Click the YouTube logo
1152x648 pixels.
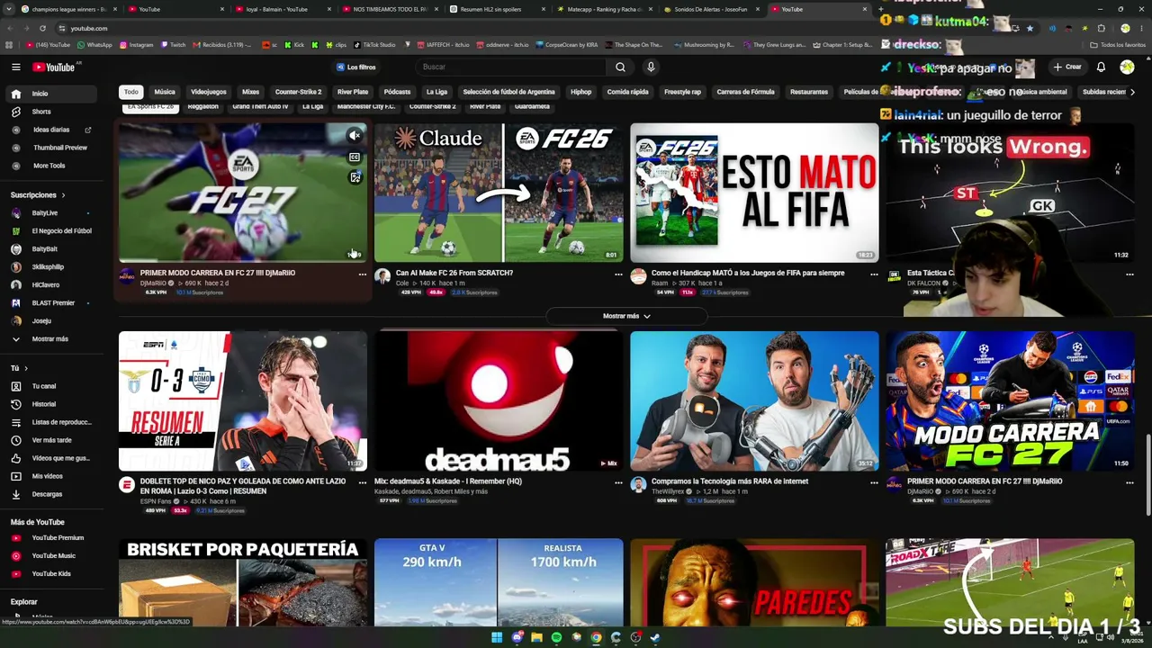pyautogui.click(x=54, y=67)
